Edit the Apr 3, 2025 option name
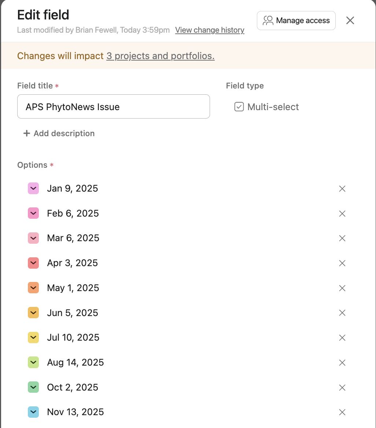 (73, 263)
